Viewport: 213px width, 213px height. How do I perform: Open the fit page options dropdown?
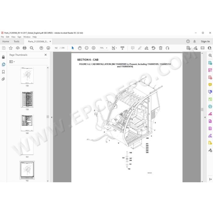(114, 48)
